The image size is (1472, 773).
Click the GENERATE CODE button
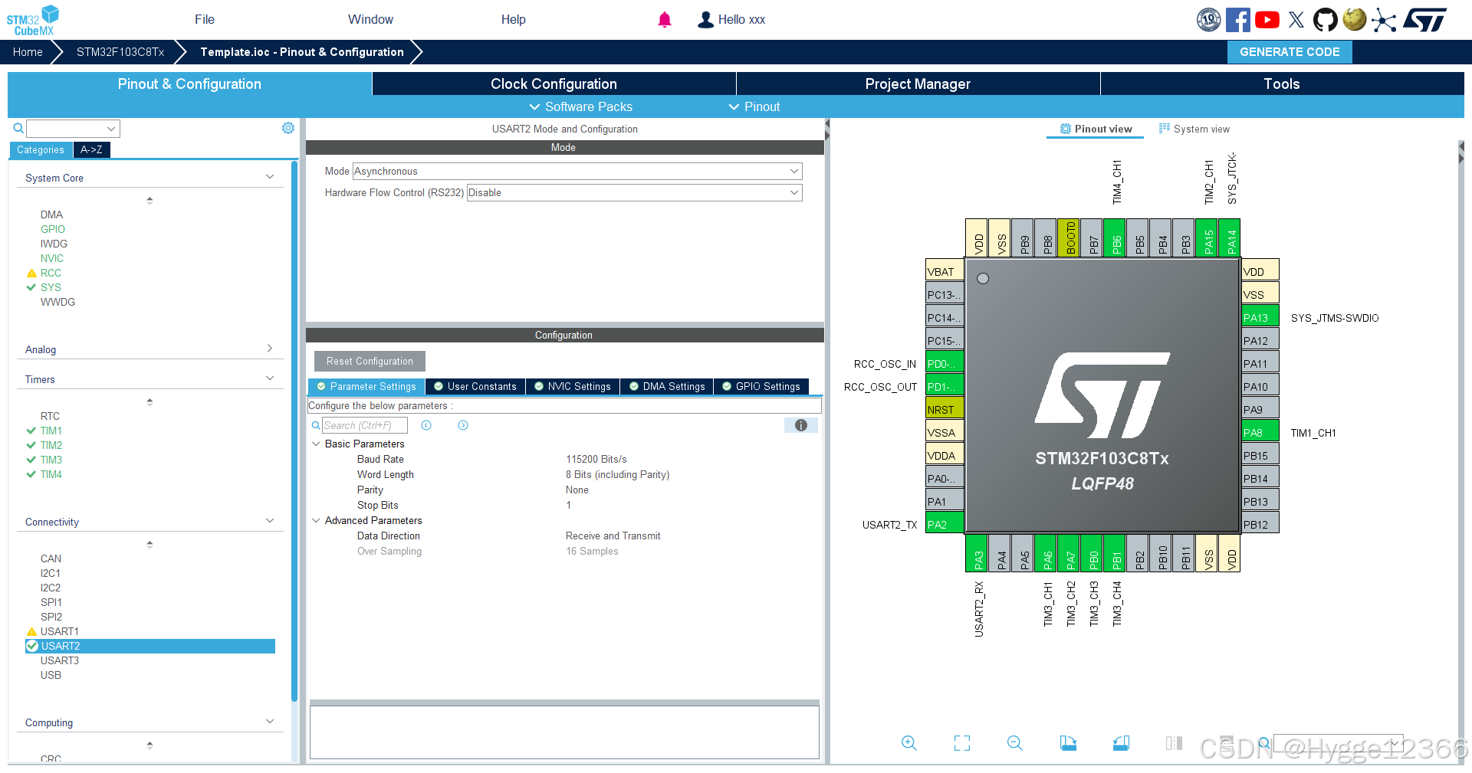[x=1290, y=51]
